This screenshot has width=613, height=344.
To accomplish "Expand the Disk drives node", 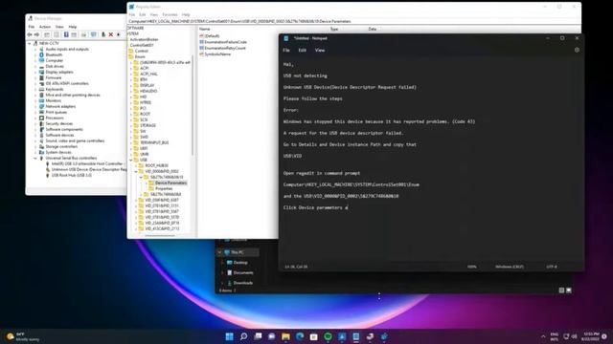I will [35, 66].
